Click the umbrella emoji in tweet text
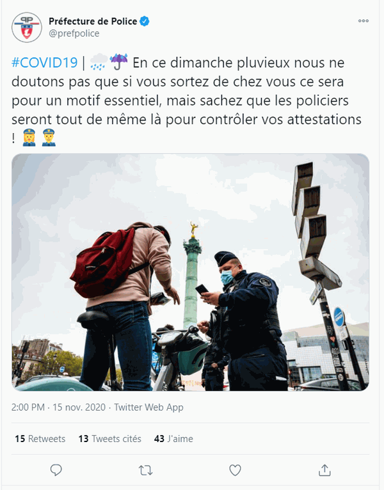 click(x=119, y=62)
